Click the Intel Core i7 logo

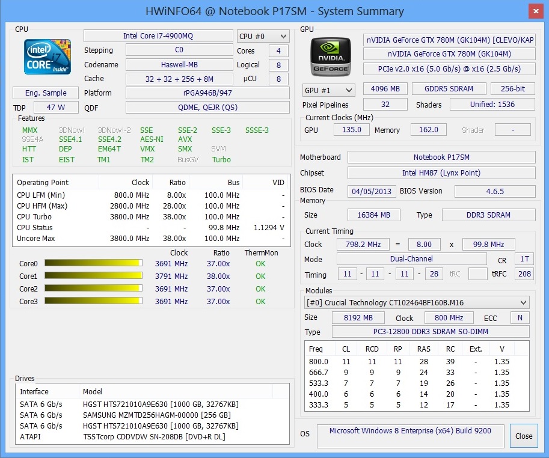tap(48, 56)
